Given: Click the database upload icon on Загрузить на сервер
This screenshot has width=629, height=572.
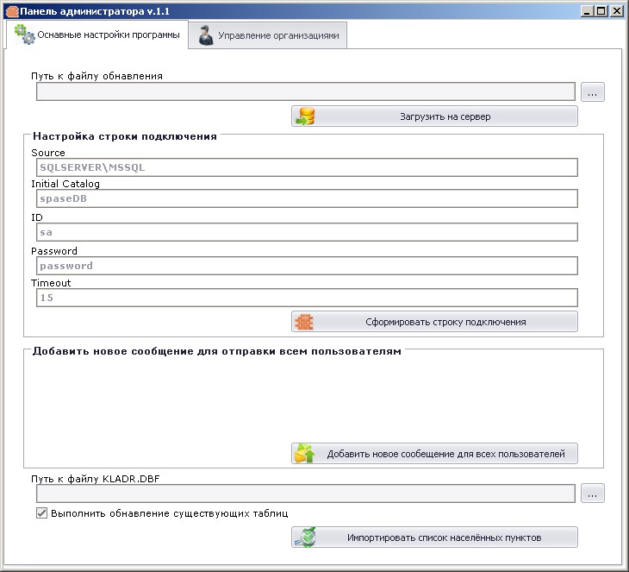Looking at the screenshot, I should pos(305,116).
